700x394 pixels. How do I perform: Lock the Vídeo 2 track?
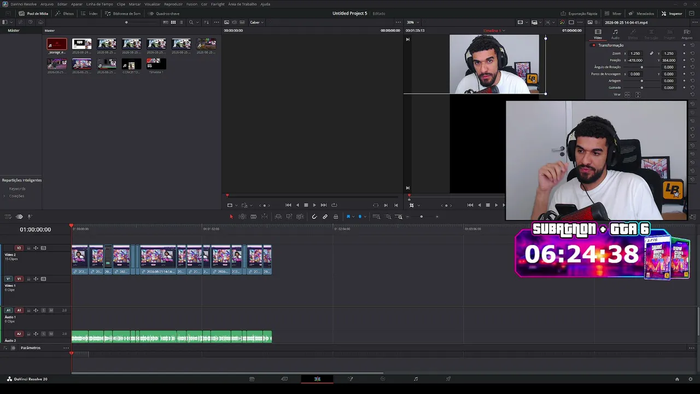[28, 248]
